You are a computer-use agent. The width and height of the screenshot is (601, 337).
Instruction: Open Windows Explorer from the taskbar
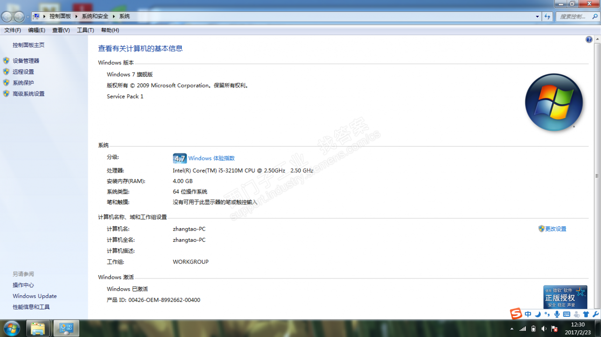click(x=38, y=328)
